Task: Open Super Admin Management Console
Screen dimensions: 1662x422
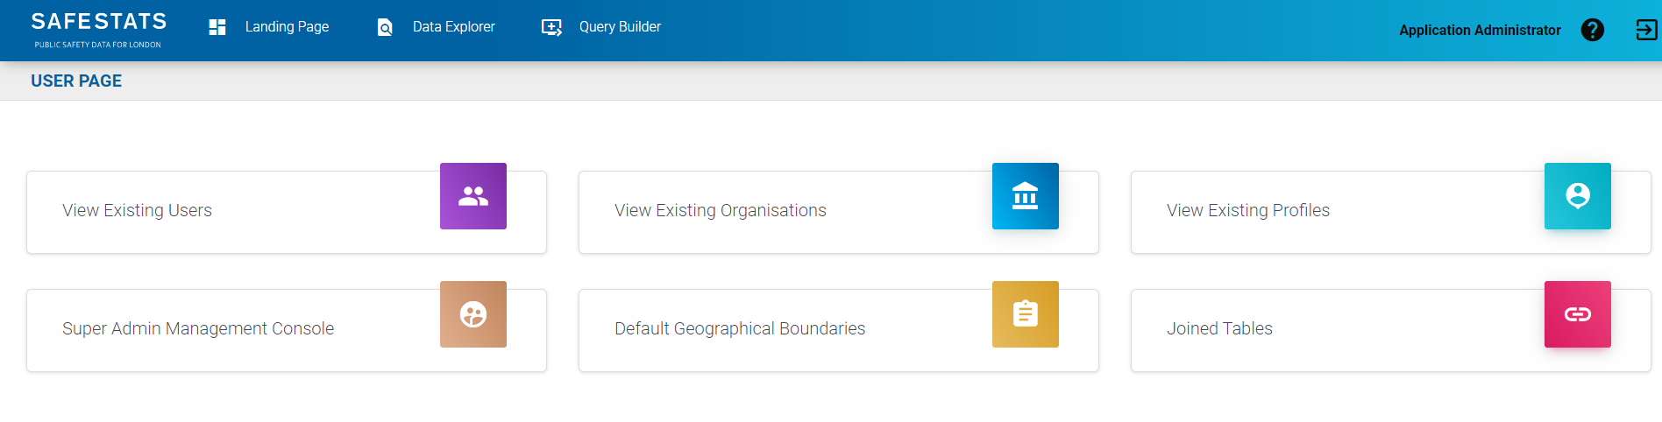Action: tap(198, 328)
